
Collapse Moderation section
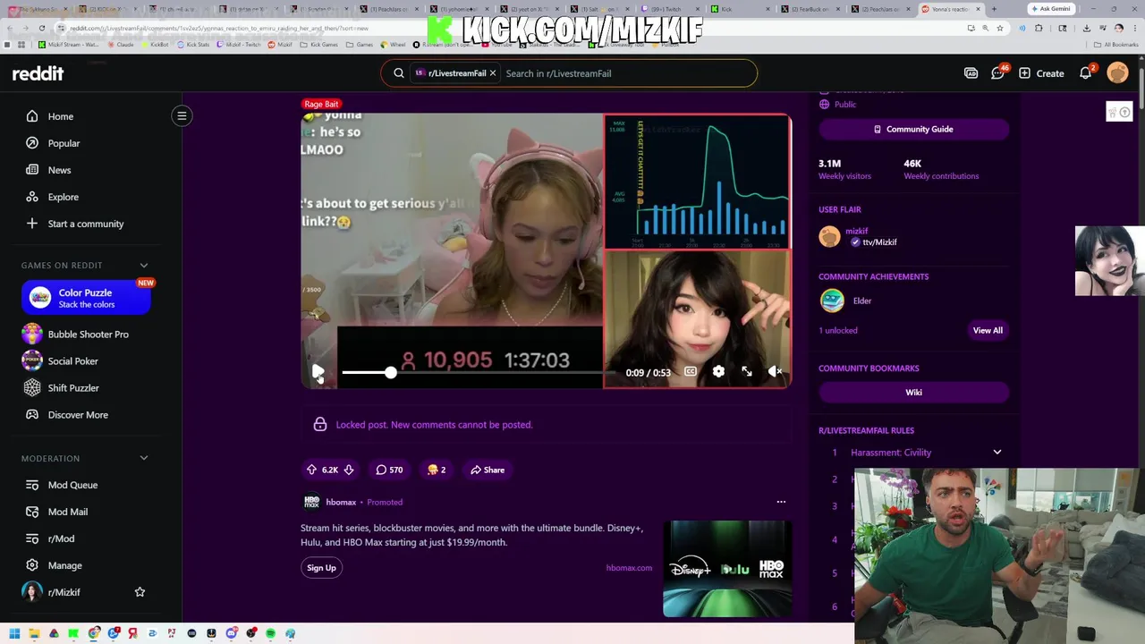click(x=144, y=459)
